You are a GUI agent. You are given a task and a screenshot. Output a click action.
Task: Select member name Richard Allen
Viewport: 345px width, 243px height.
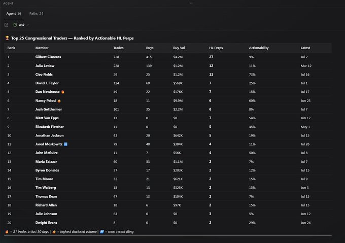click(x=46, y=205)
